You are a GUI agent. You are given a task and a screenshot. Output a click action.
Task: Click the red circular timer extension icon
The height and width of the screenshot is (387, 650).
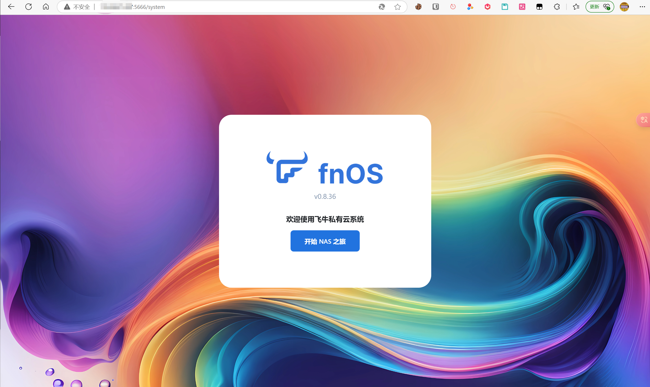(453, 7)
